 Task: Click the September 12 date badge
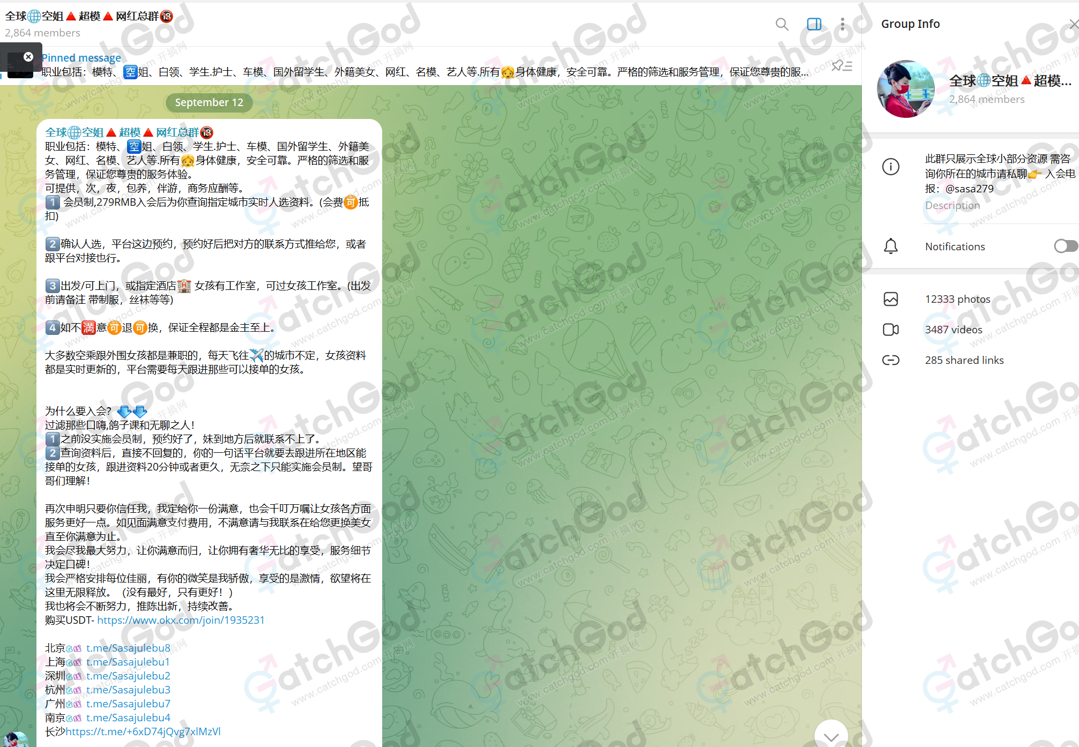[x=209, y=102]
